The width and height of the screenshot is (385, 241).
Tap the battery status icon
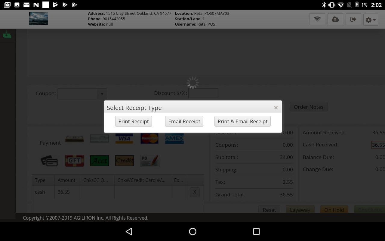[x=357, y=5]
